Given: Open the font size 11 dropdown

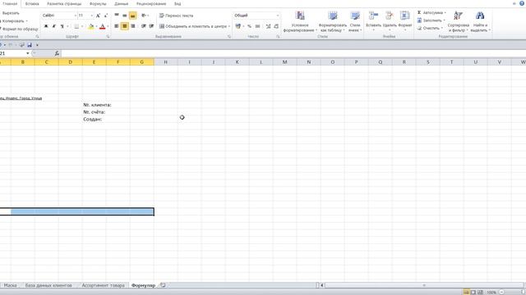Looking at the screenshot, I should click(91, 16).
